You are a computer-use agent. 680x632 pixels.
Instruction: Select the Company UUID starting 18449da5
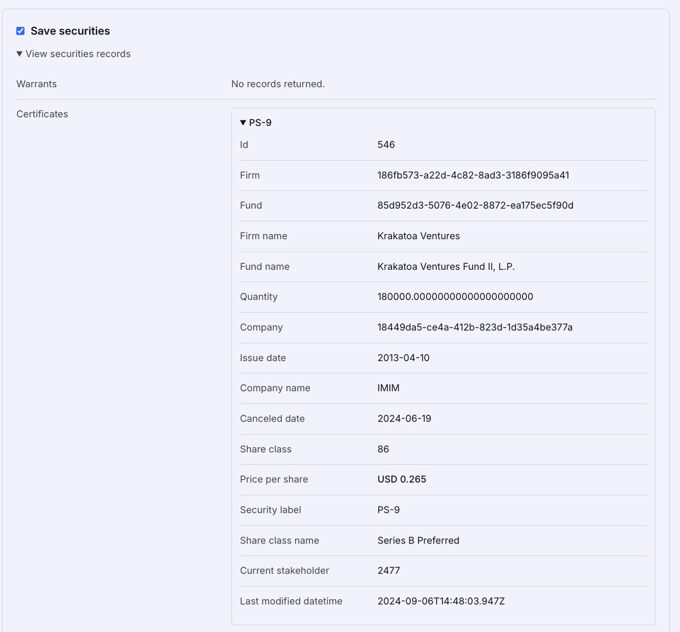coord(475,327)
